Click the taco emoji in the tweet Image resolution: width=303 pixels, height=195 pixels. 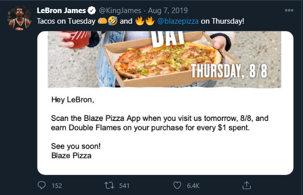coord(103,21)
